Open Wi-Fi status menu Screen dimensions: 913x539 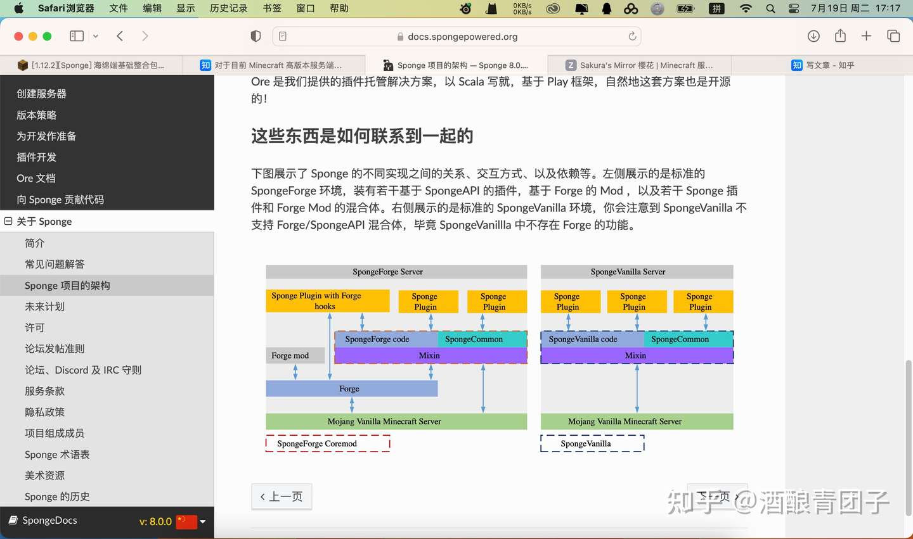coord(746,8)
